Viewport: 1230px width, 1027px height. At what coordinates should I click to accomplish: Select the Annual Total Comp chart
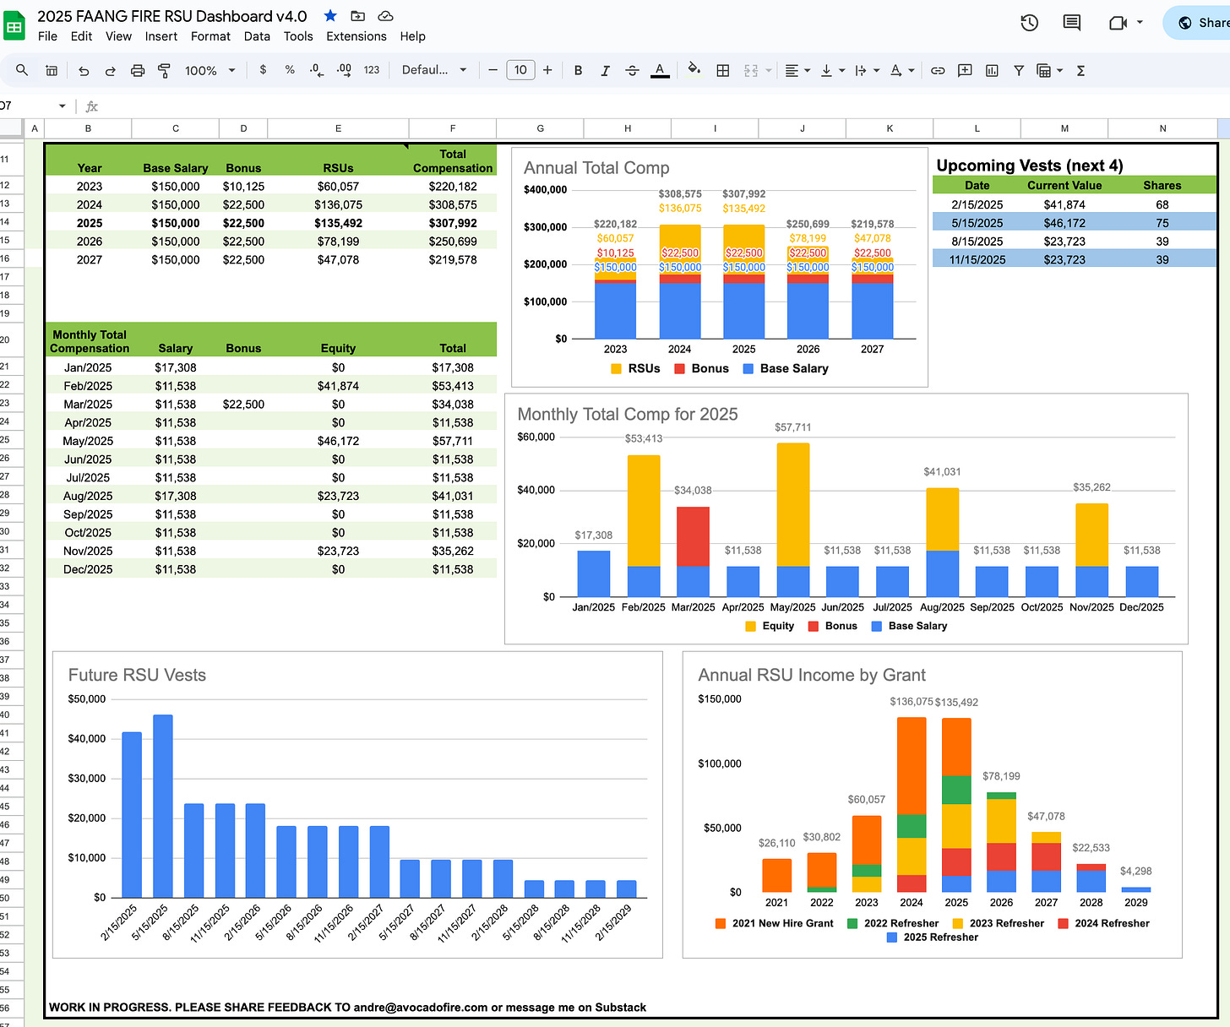tap(720, 267)
